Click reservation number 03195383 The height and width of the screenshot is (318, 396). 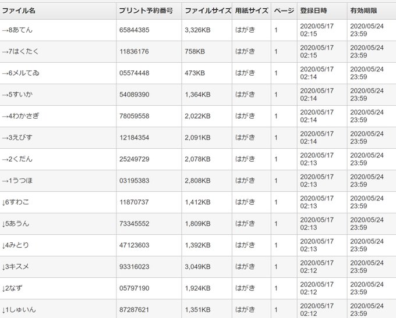pyautogui.click(x=135, y=181)
